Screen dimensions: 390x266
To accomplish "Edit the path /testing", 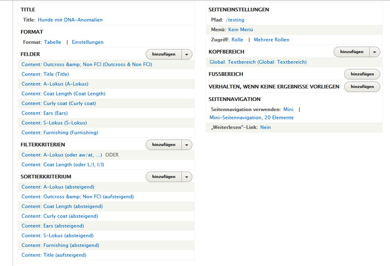I will (235, 20).
